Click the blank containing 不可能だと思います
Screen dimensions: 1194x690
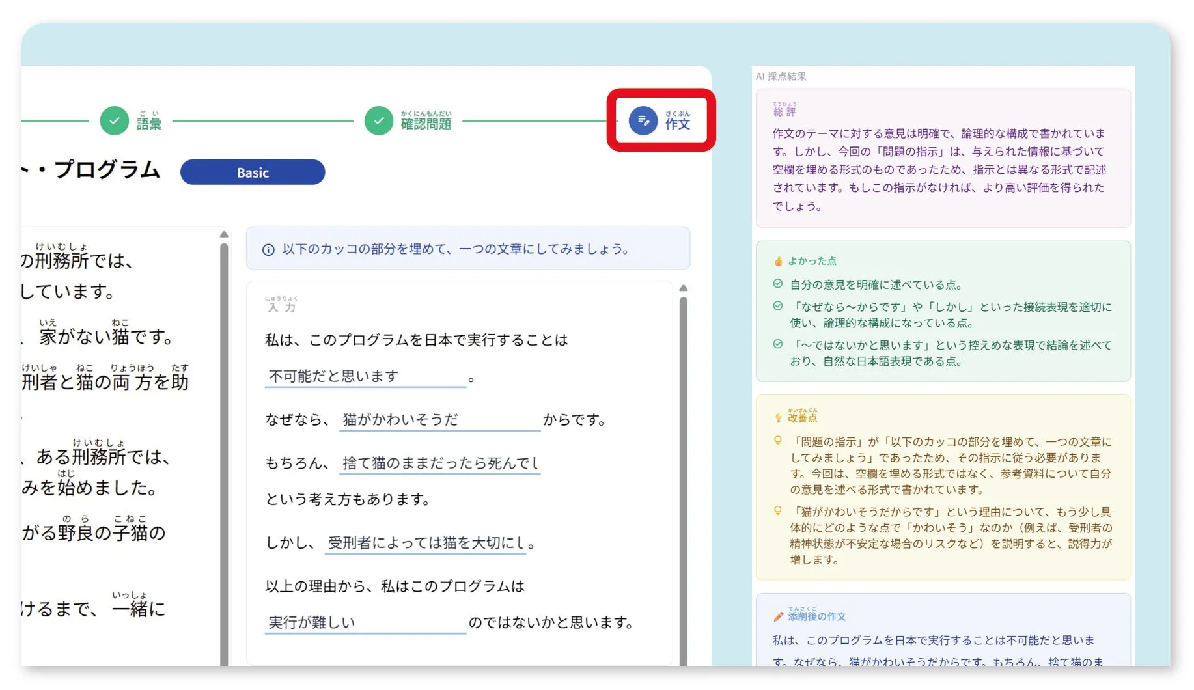(x=365, y=377)
